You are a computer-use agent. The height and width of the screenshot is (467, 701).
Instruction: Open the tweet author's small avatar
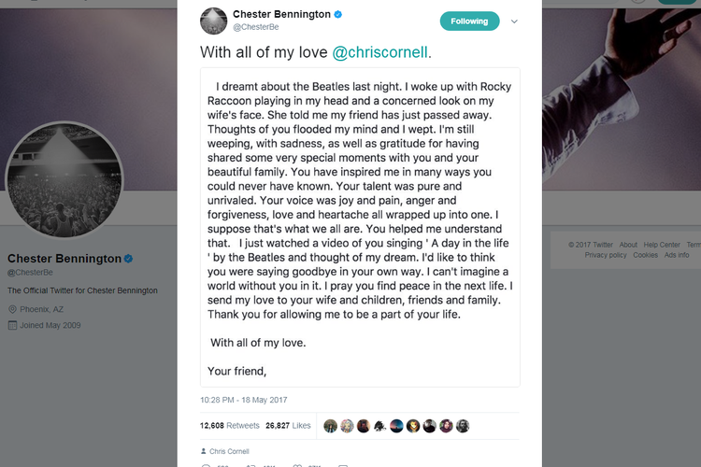click(214, 21)
